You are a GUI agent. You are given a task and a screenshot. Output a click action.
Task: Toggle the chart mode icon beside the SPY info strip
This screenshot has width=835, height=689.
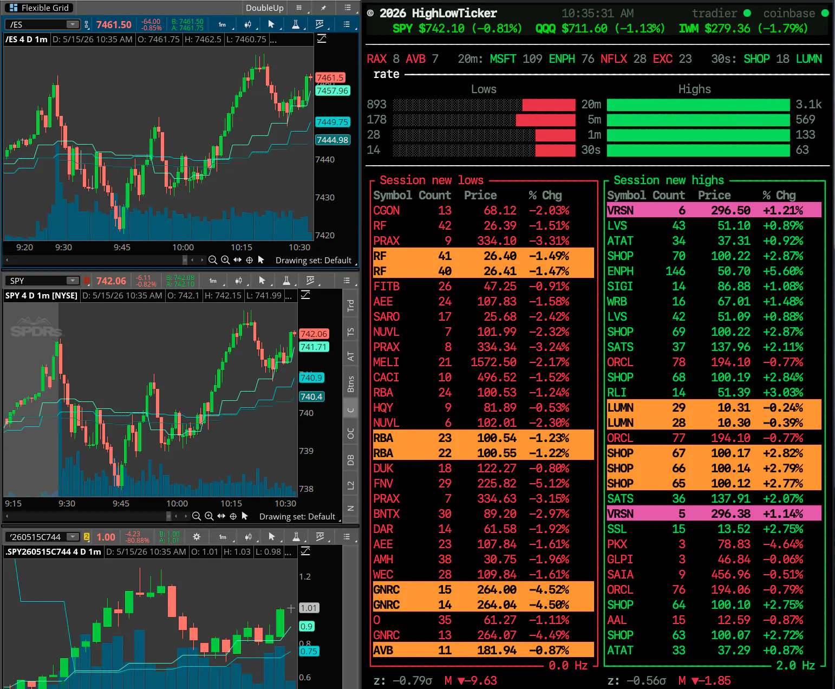305,295
